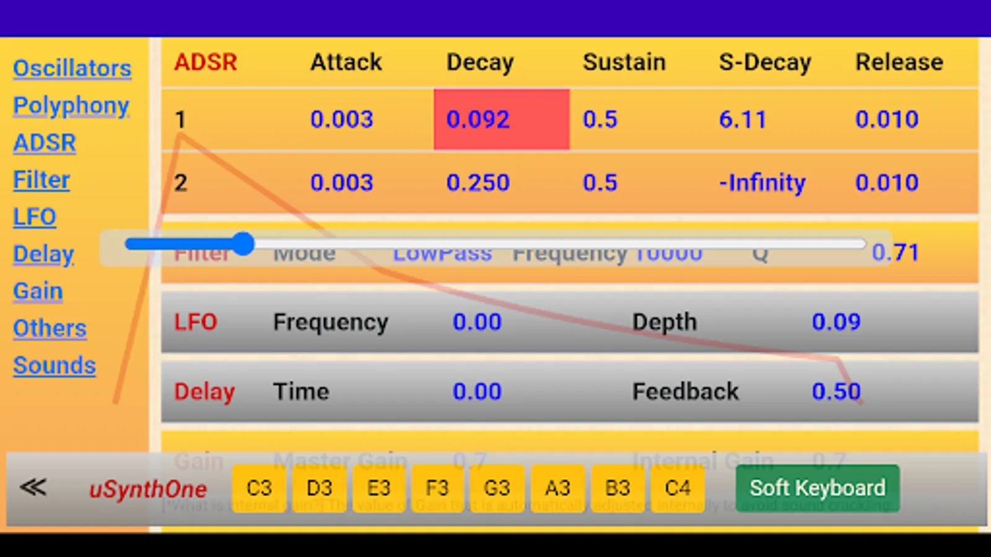Edit the Delay Feedback value 0.50
991x557 pixels.
click(x=836, y=391)
